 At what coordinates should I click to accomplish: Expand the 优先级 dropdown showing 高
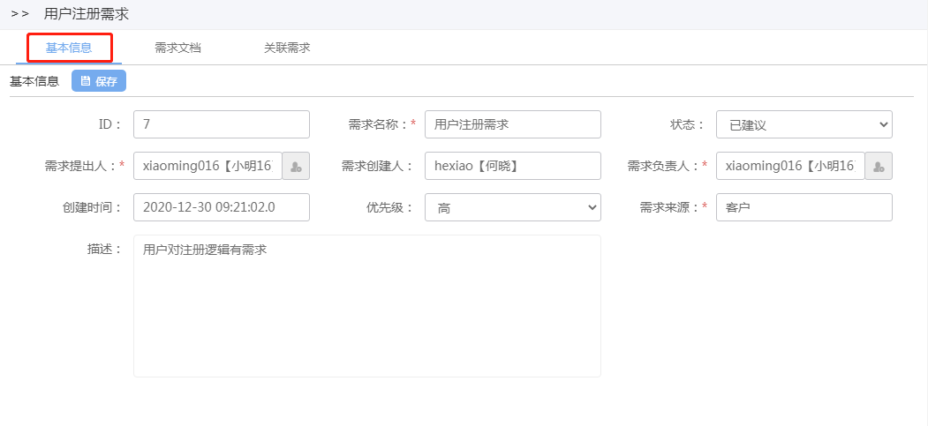(512, 207)
